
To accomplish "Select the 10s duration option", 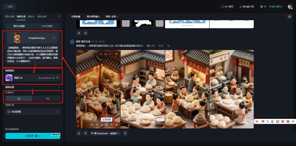I will pos(47,98).
